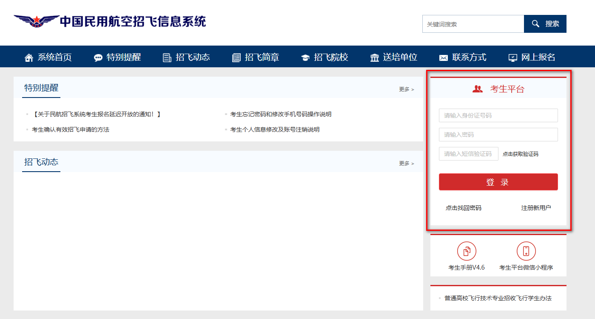This screenshot has width=595, height=319.
Task: Click the building icon beside 送培单位
Action: point(374,58)
